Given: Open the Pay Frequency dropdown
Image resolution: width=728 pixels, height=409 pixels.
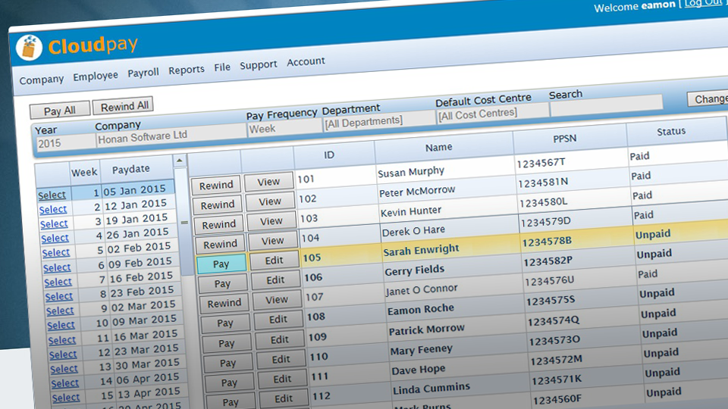Looking at the screenshot, I should [x=283, y=129].
